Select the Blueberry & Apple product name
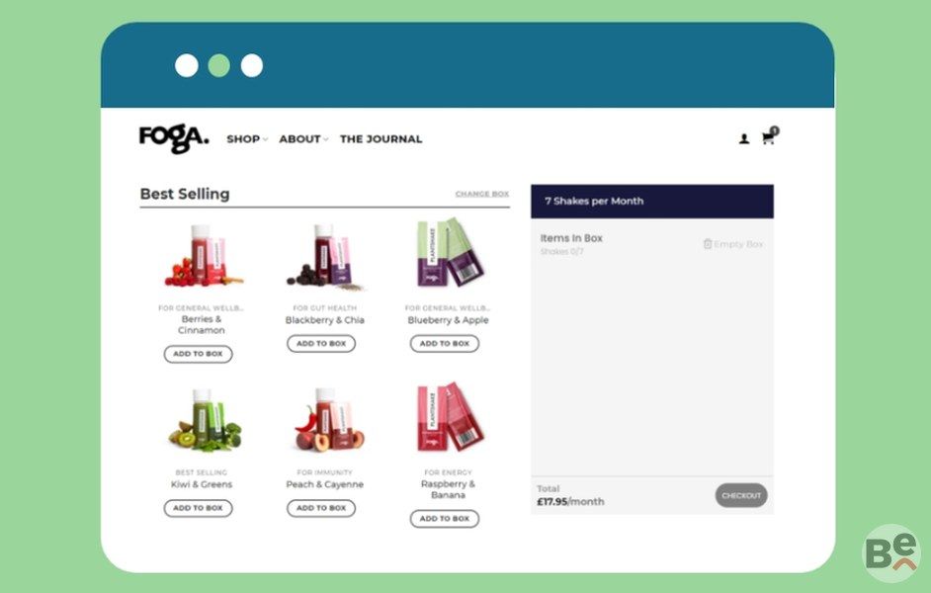Screen dimensions: 931x593 (449, 320)
